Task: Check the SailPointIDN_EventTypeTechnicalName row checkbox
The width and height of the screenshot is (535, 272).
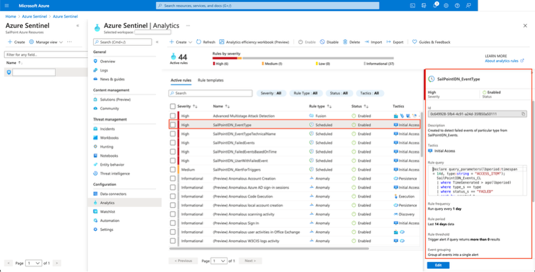Action: [173, 134]
